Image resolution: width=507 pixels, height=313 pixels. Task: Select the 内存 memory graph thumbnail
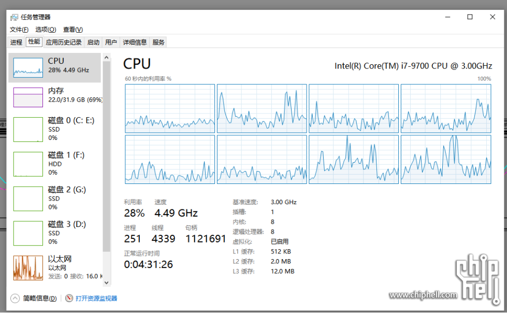pos(28,97)
